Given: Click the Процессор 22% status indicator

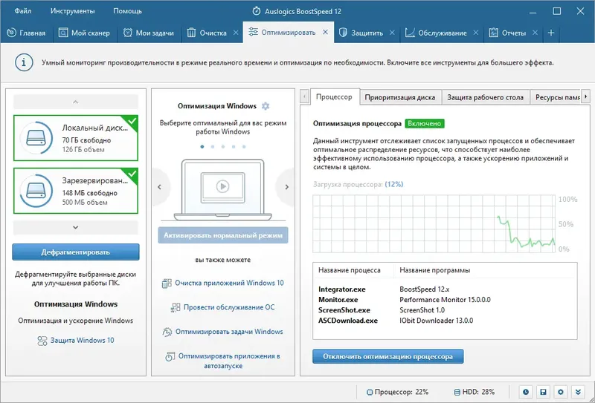Looking at the screenshot, I should click(398, 392).
